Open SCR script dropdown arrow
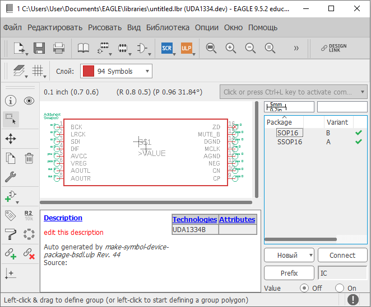This screenshot has width=371, height=307. click(174, 54)
